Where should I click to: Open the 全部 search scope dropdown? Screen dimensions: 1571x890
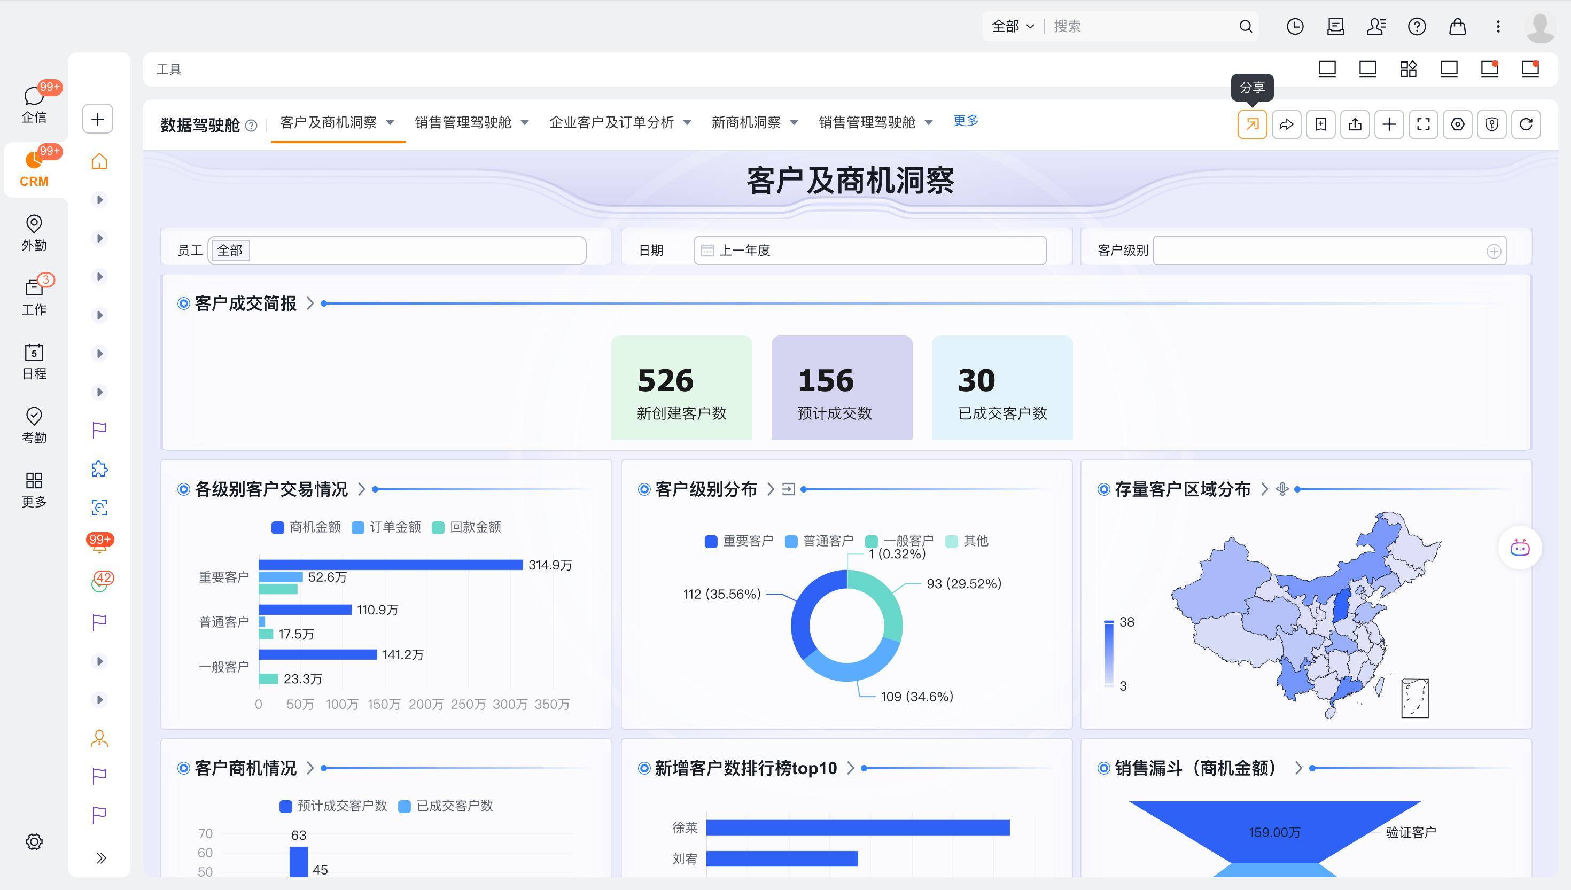point(1012,26)
